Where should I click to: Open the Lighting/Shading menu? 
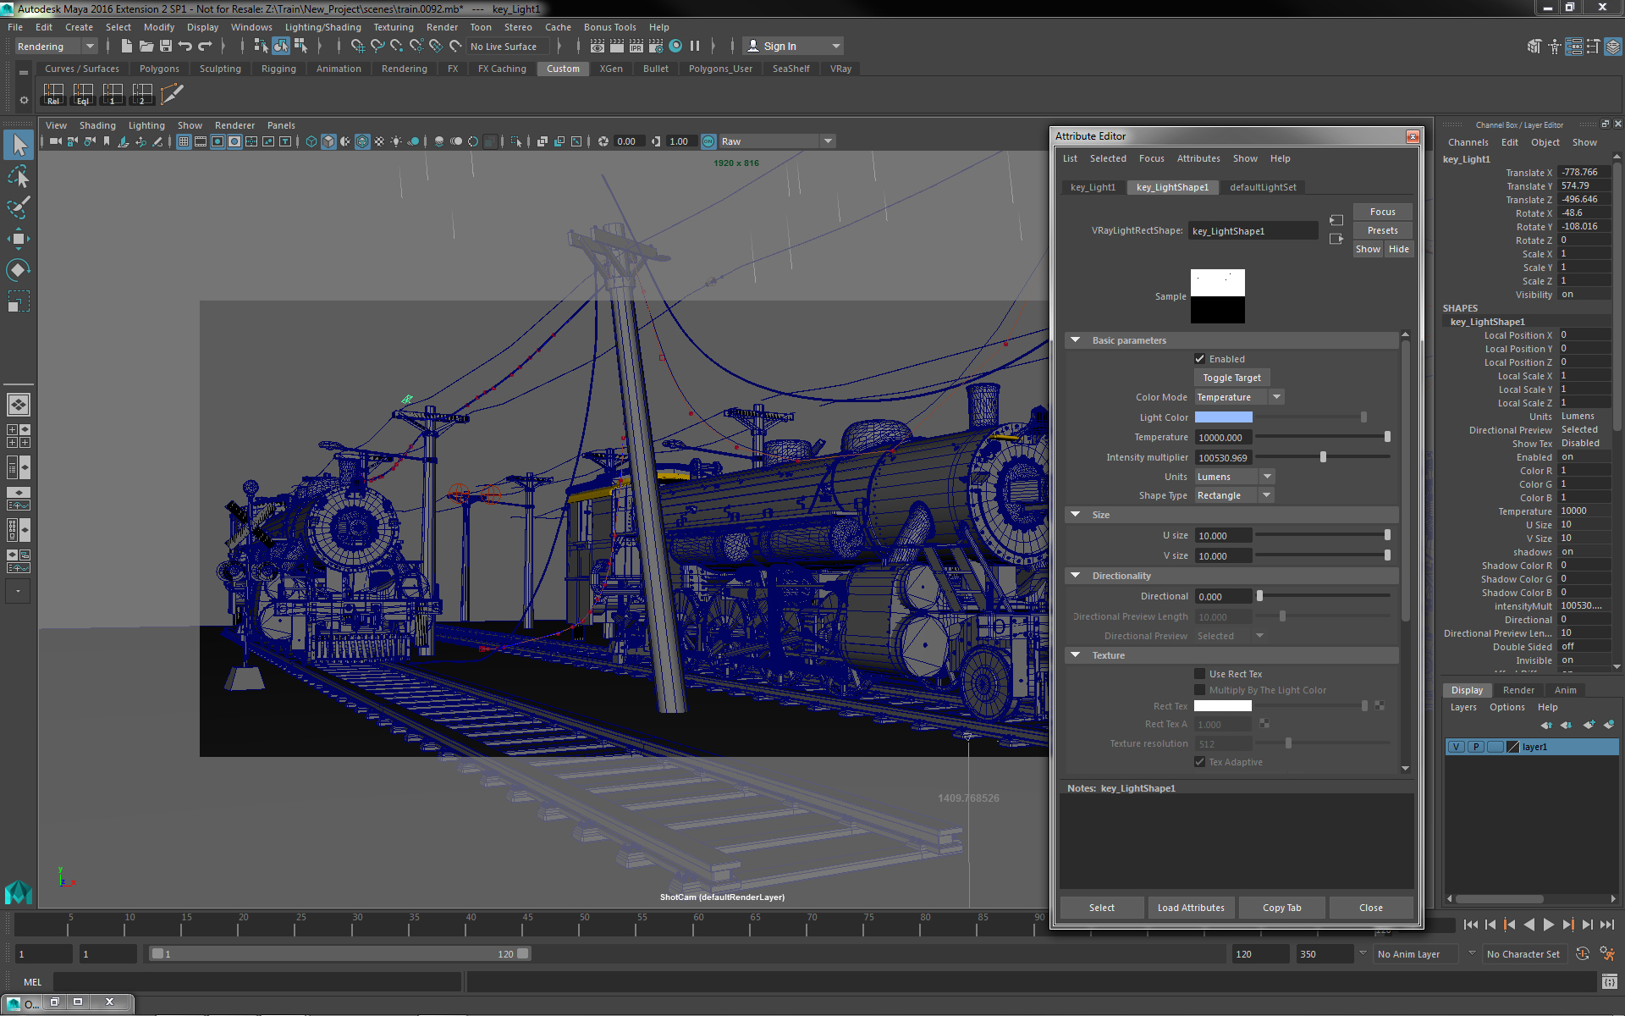tap(322, 27)
